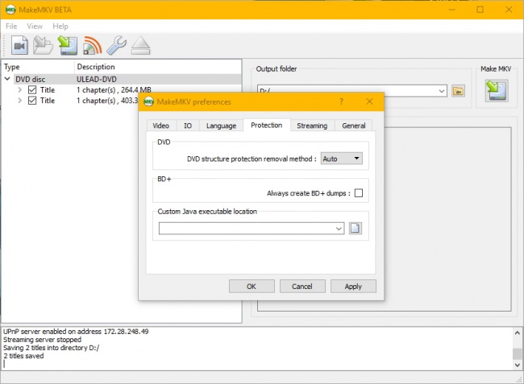
Task: Click the large Make MKV button
Action: pos(497,90)
